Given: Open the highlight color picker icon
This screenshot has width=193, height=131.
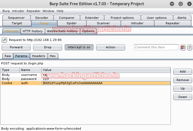Looking at the screenshot, I should coord(183,47).
